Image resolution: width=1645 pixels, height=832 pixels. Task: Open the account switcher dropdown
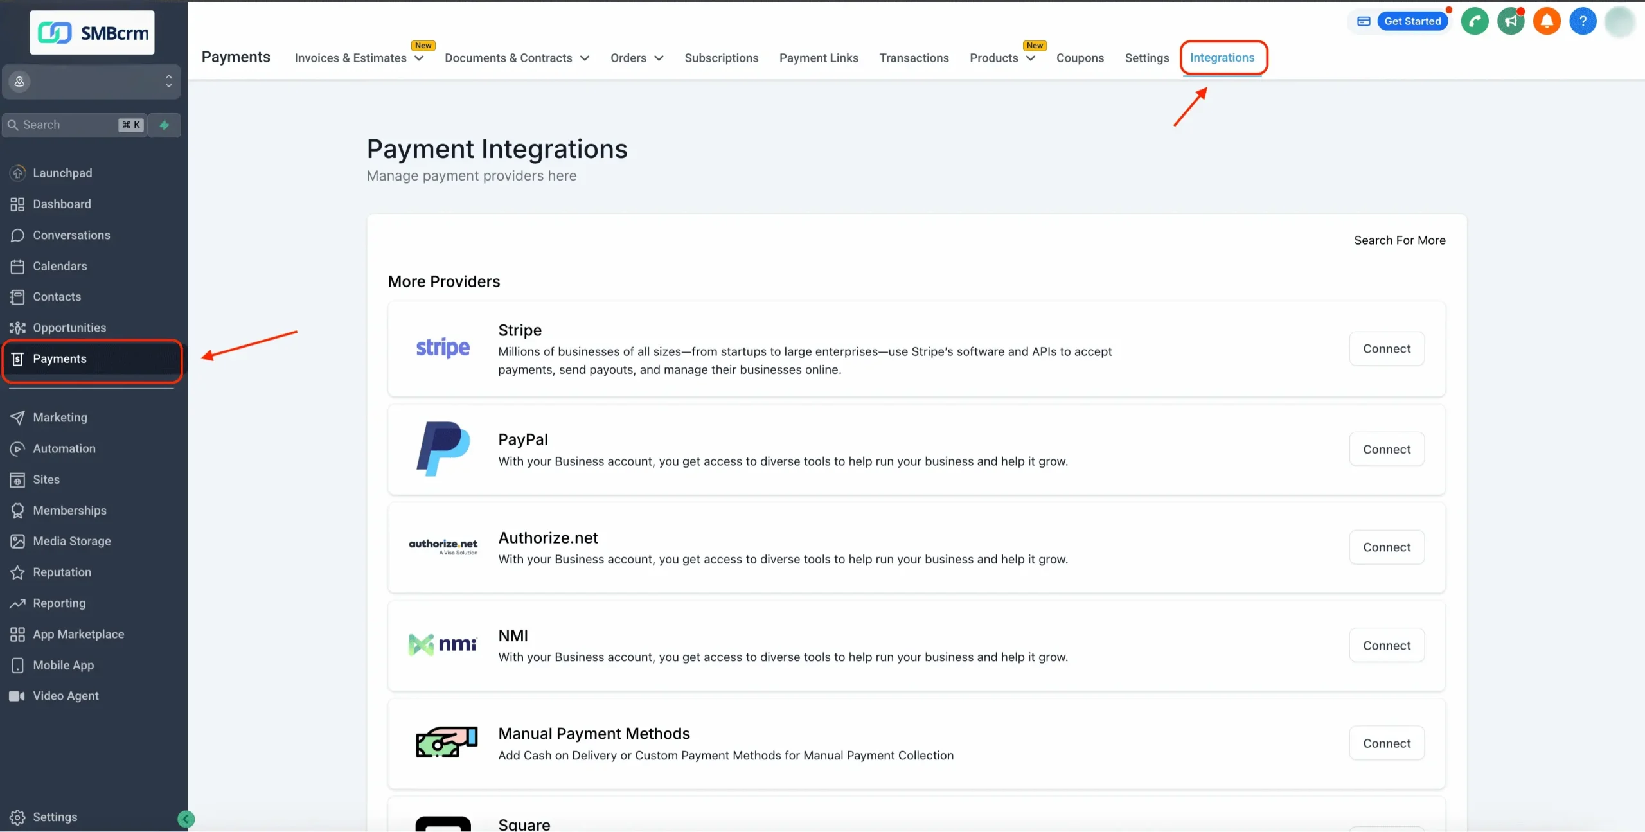pyautogui.click(x=91, y=82)
